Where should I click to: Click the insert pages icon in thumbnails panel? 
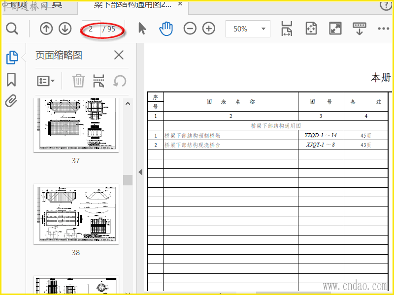pos(98,81)
